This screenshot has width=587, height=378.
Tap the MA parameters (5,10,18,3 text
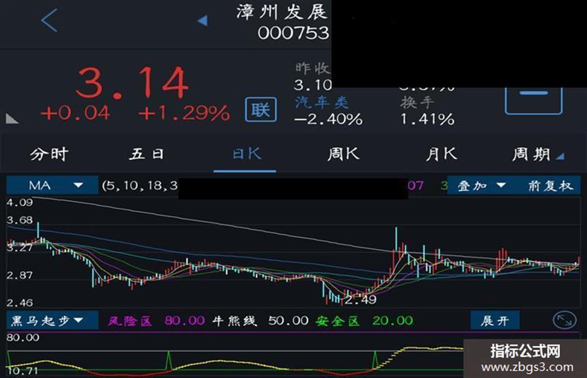(140, 185)
